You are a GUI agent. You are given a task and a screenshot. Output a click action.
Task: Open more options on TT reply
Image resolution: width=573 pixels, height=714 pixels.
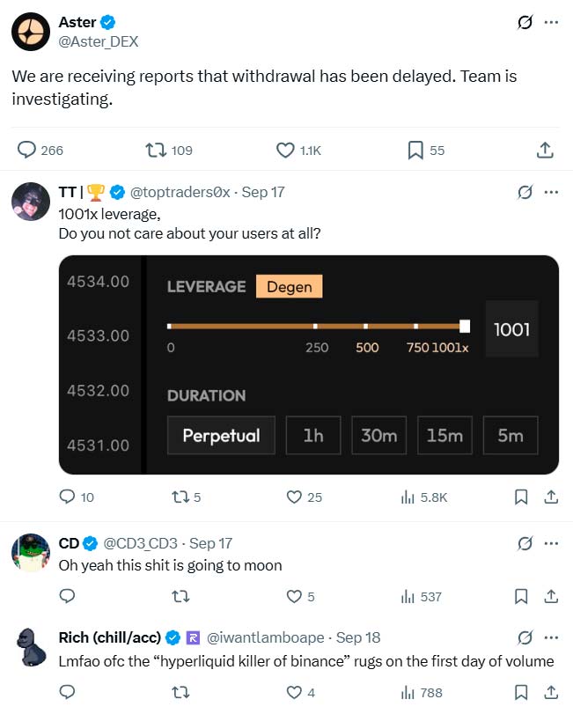pyautogui.click(x=552, y=192)
